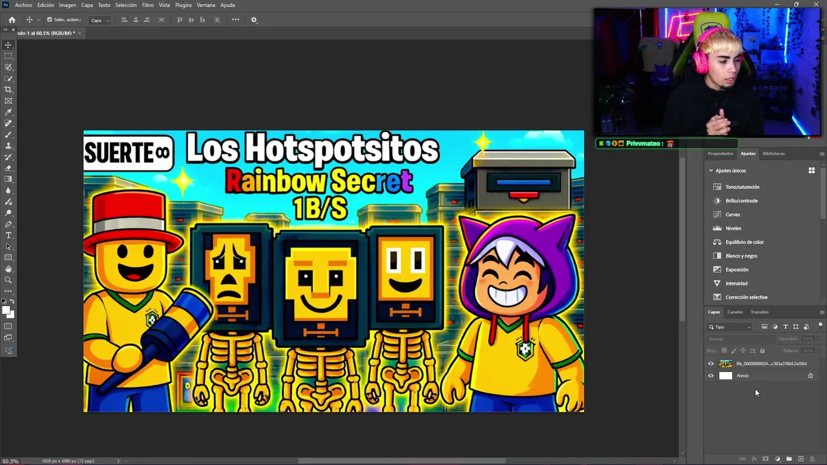Click the three-dots more align options

(x=235, y=20)
